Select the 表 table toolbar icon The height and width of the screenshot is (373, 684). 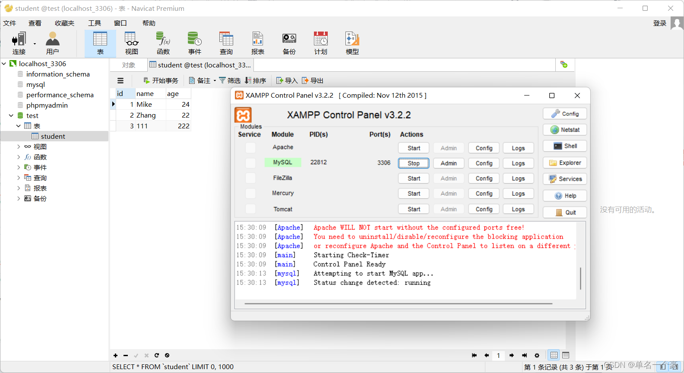[100, 43]
